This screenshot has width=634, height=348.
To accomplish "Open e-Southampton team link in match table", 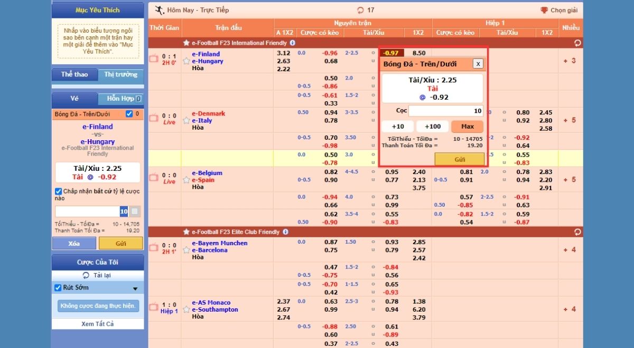I will 215,310.
